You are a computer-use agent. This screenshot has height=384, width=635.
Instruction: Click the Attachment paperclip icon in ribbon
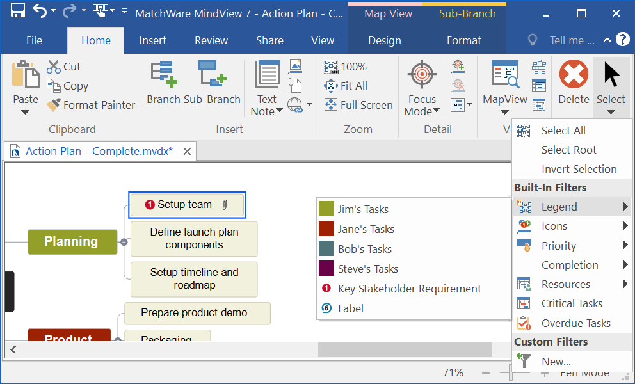(x=295, y=86)
